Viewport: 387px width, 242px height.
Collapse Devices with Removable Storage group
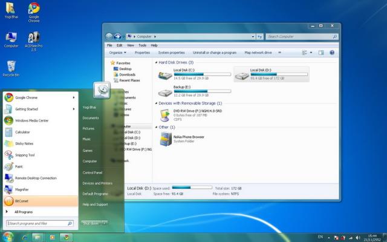156,103
